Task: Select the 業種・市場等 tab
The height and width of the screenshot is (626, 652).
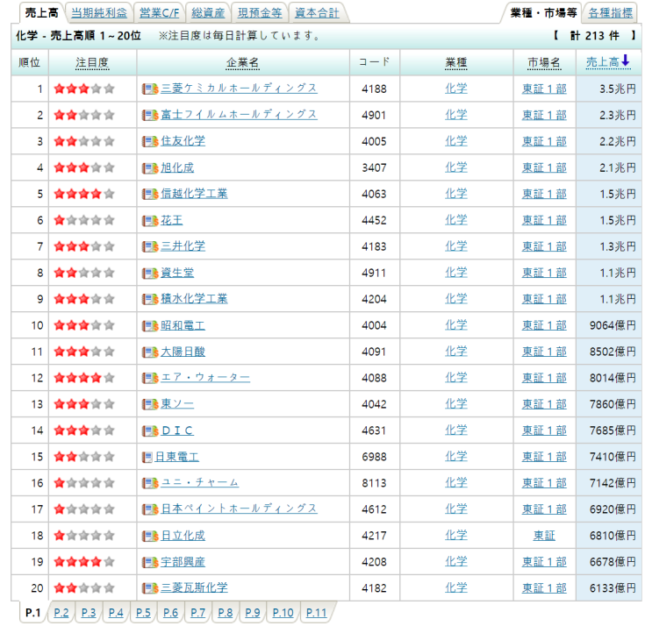Action: pyautogui.click(x=543, y=13)
